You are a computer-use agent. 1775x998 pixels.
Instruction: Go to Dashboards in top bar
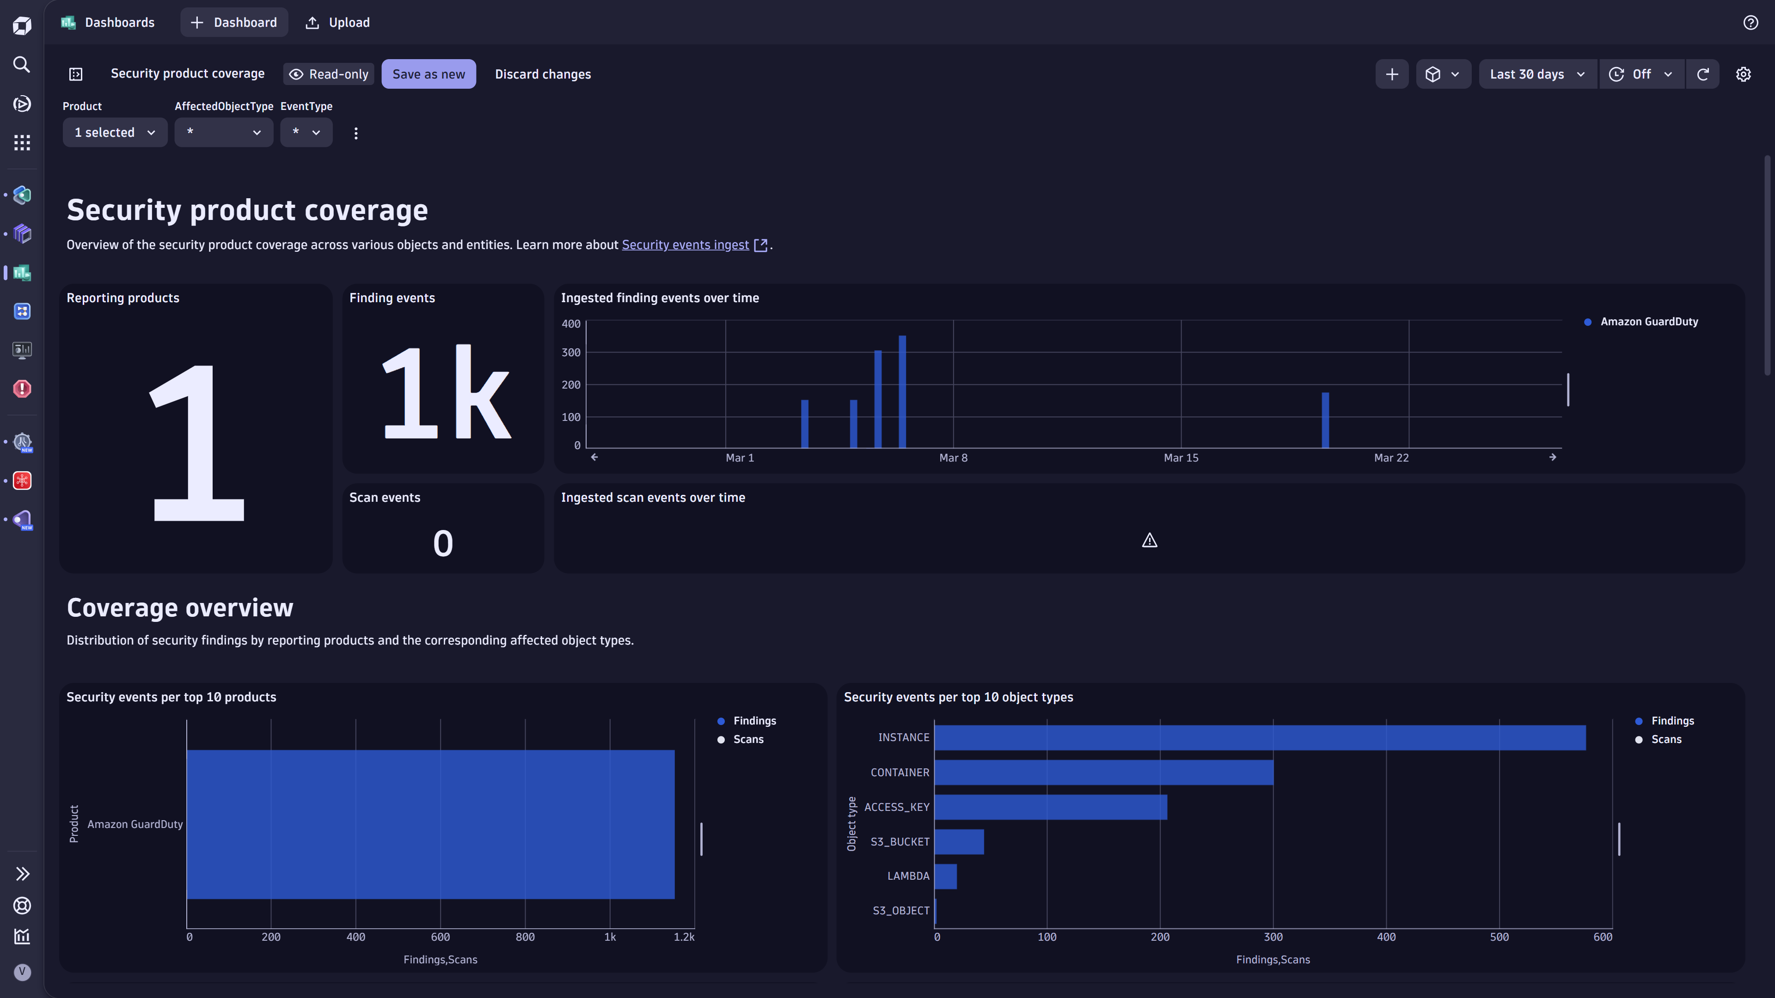[108, 23]
